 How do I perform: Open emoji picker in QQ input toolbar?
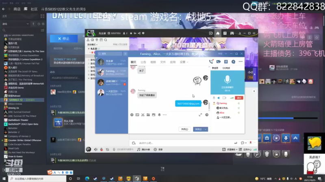[132, 115]
